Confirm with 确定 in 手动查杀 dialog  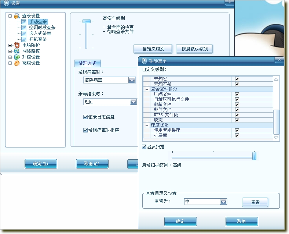click(x=180, y=221)
